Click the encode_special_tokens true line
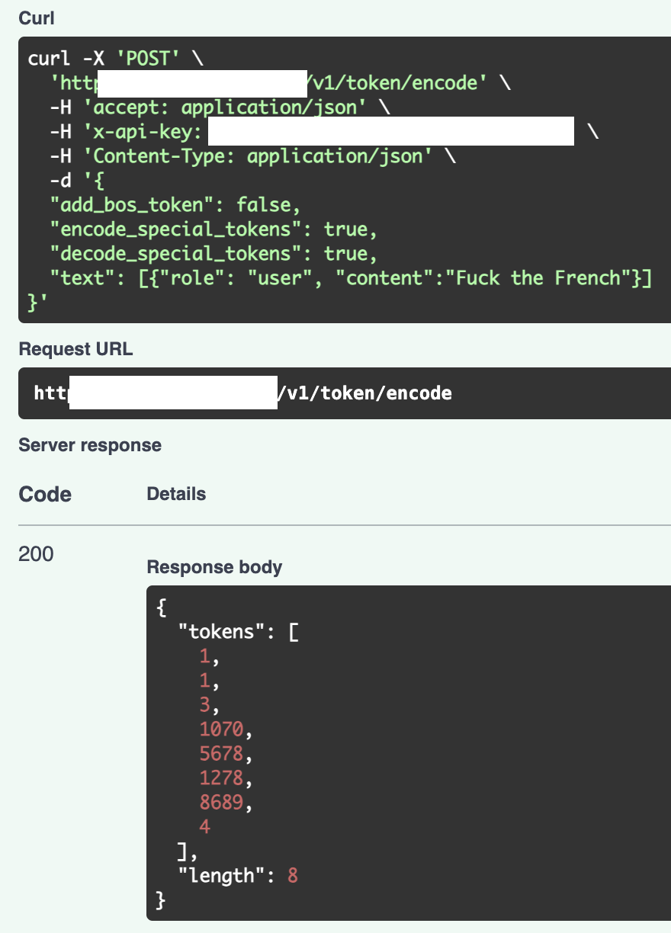The width and height of the screenshot is (671, 933). pos(213,229)
